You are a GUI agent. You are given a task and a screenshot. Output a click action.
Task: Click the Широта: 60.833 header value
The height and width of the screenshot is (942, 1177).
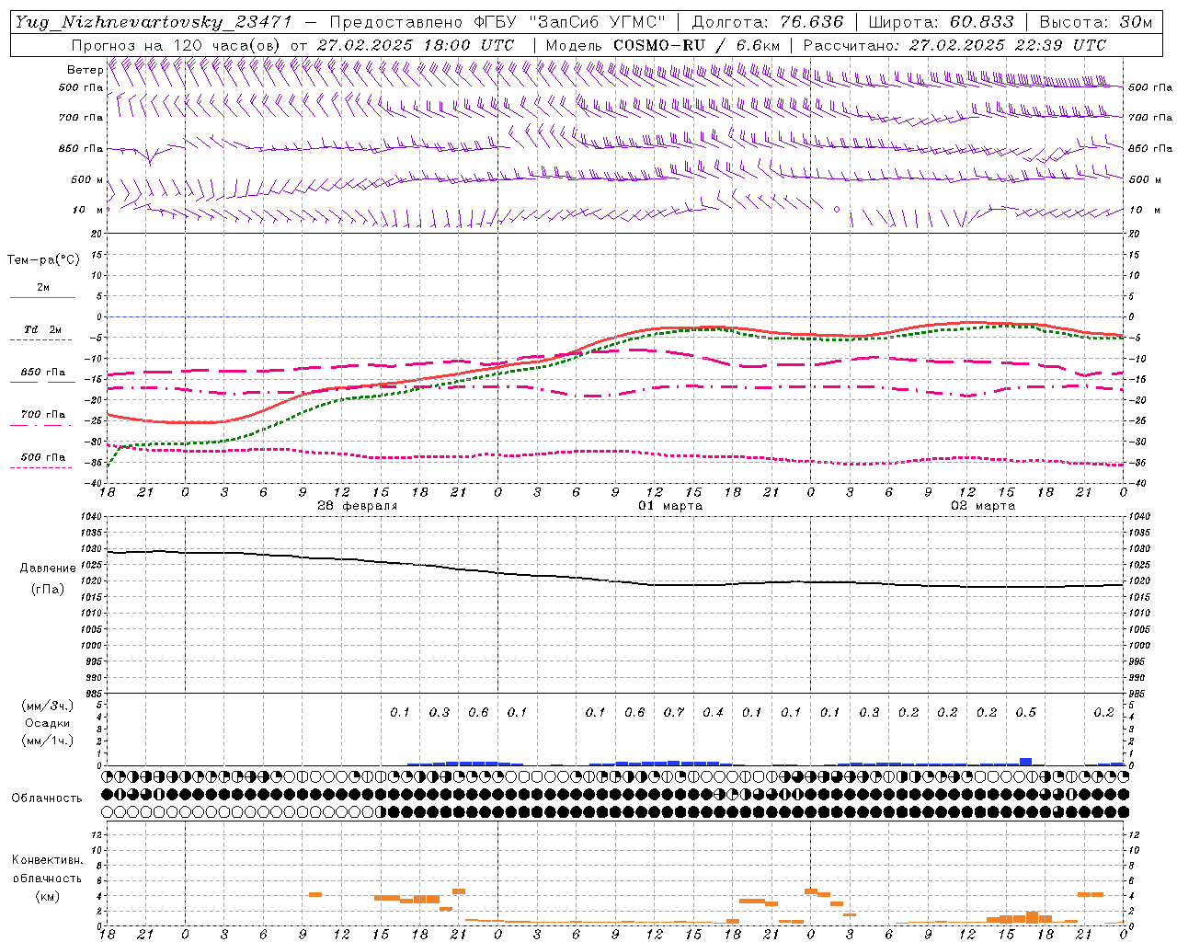[x=941, y=22]
